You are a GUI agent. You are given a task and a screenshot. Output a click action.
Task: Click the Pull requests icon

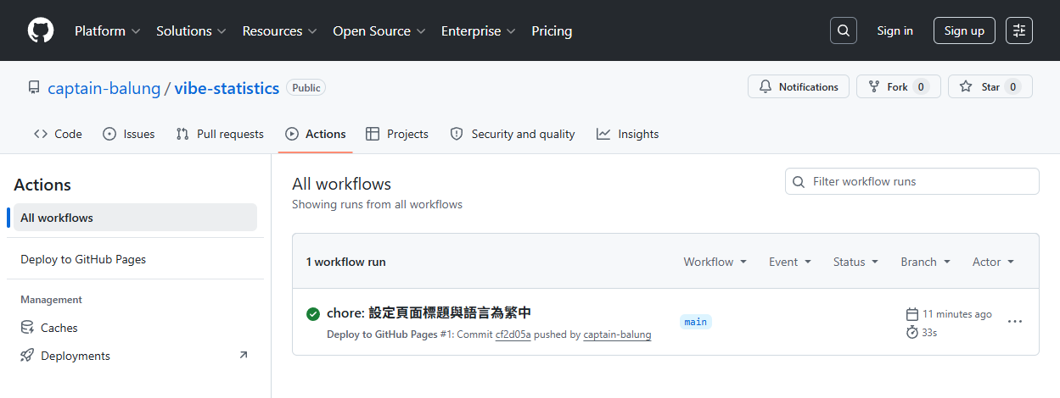182,134
